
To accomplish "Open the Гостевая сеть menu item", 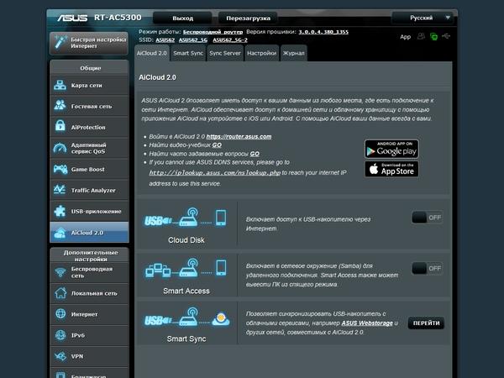I will 89,106.
